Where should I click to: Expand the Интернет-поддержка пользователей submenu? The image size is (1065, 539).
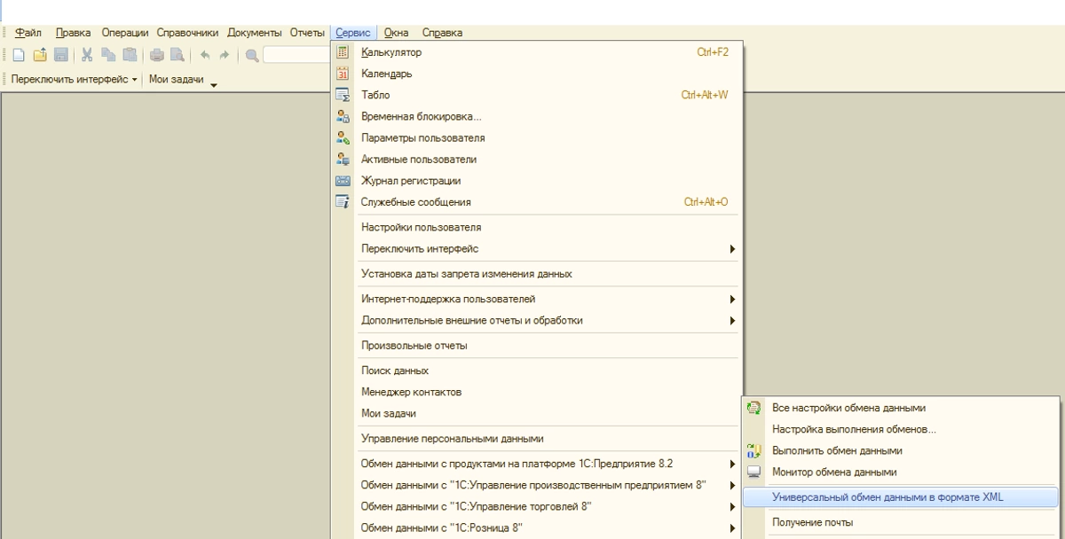click(x=732, y=299)
